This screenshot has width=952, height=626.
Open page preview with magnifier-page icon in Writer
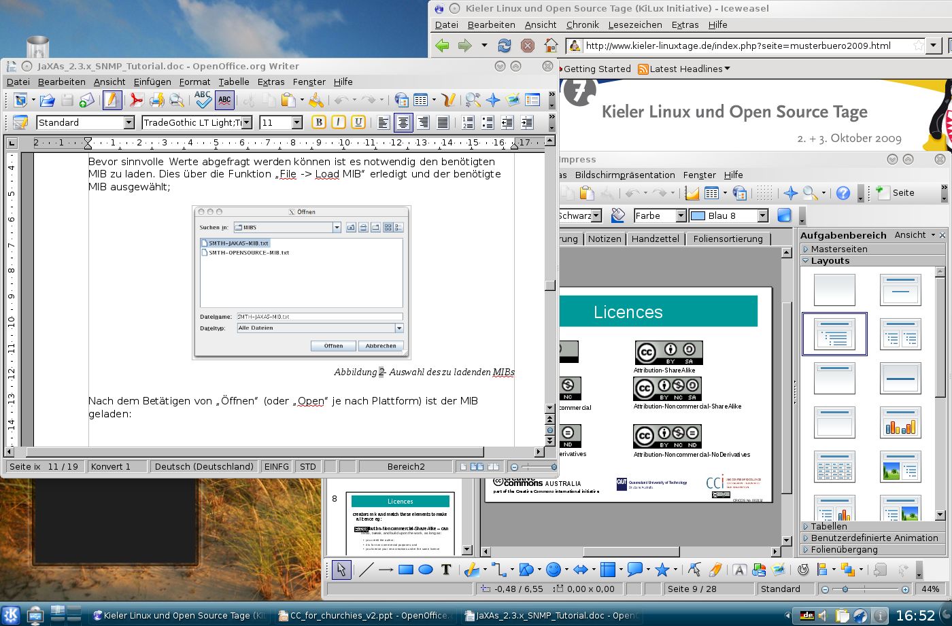pos(177,101)
